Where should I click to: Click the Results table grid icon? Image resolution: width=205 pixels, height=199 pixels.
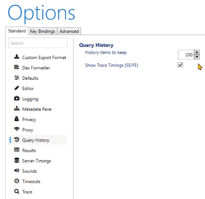pos(17,150)
